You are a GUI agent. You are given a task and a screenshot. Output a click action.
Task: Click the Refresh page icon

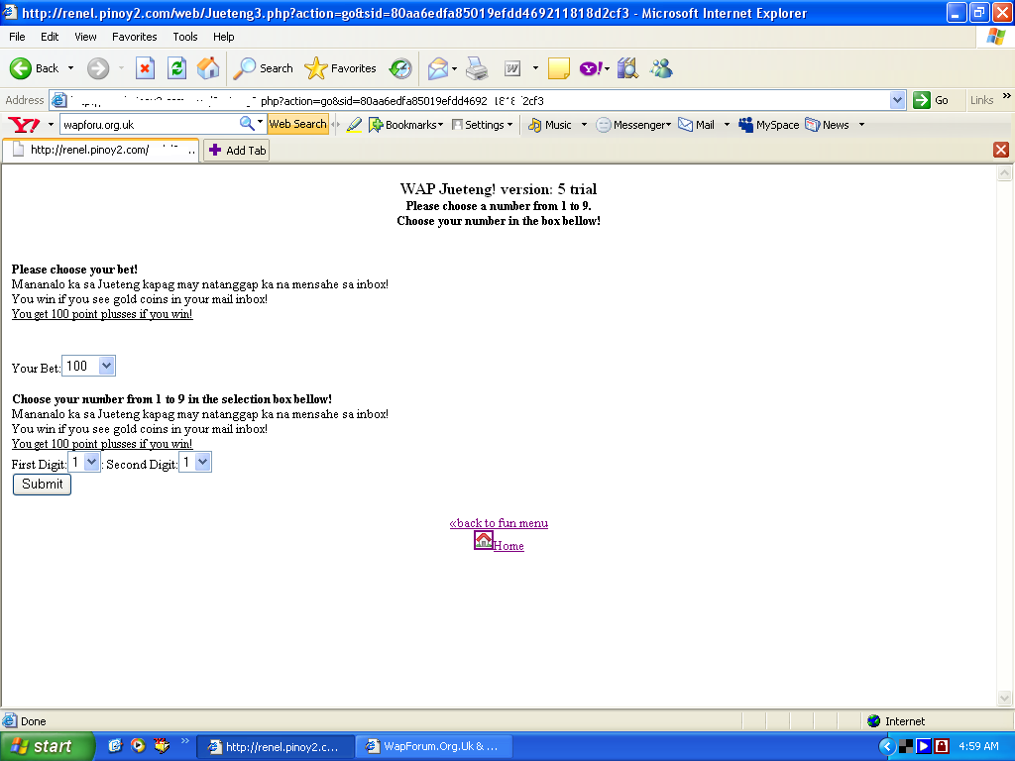point(176,68)
